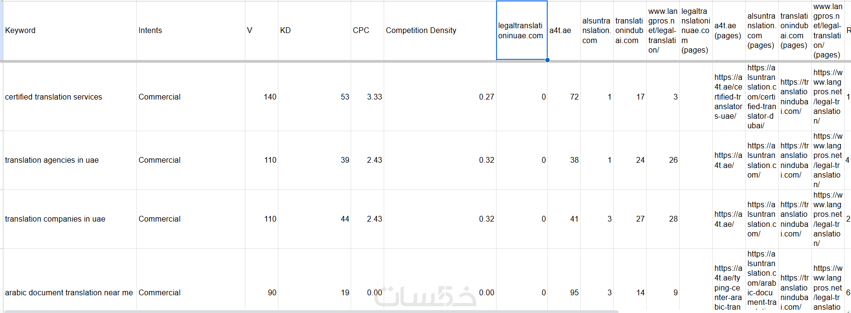The width and height of the screenshot is (851, 313).
Task: Select translationindubai rank value 24
Action: coord(630,160)
